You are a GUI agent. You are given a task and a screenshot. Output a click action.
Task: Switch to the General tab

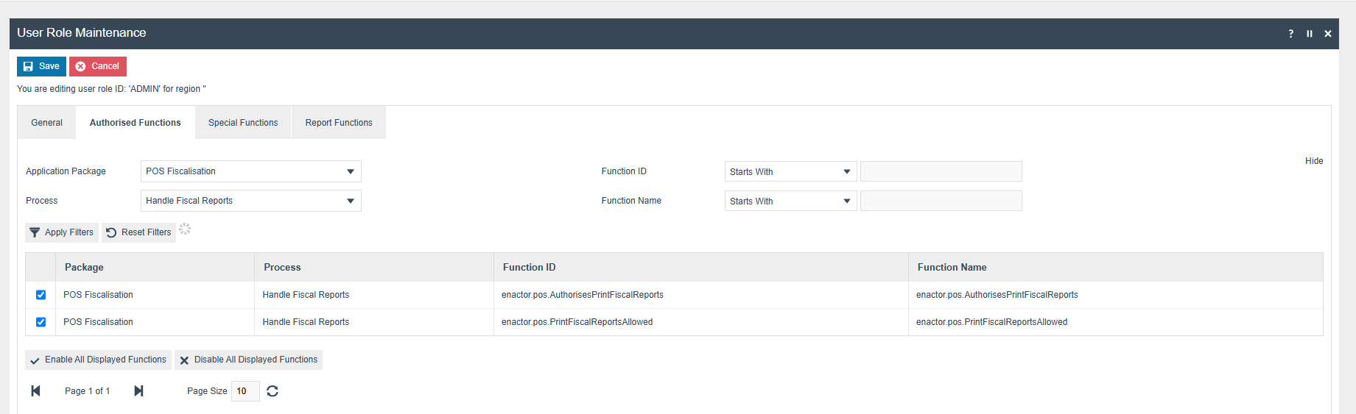pyautogui.click(x=46, y=123)
